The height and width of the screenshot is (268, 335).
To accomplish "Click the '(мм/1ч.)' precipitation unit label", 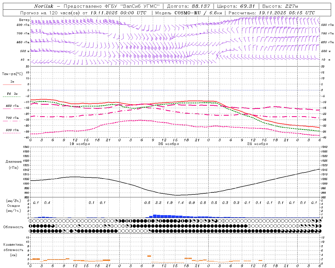I will (14, 211).
